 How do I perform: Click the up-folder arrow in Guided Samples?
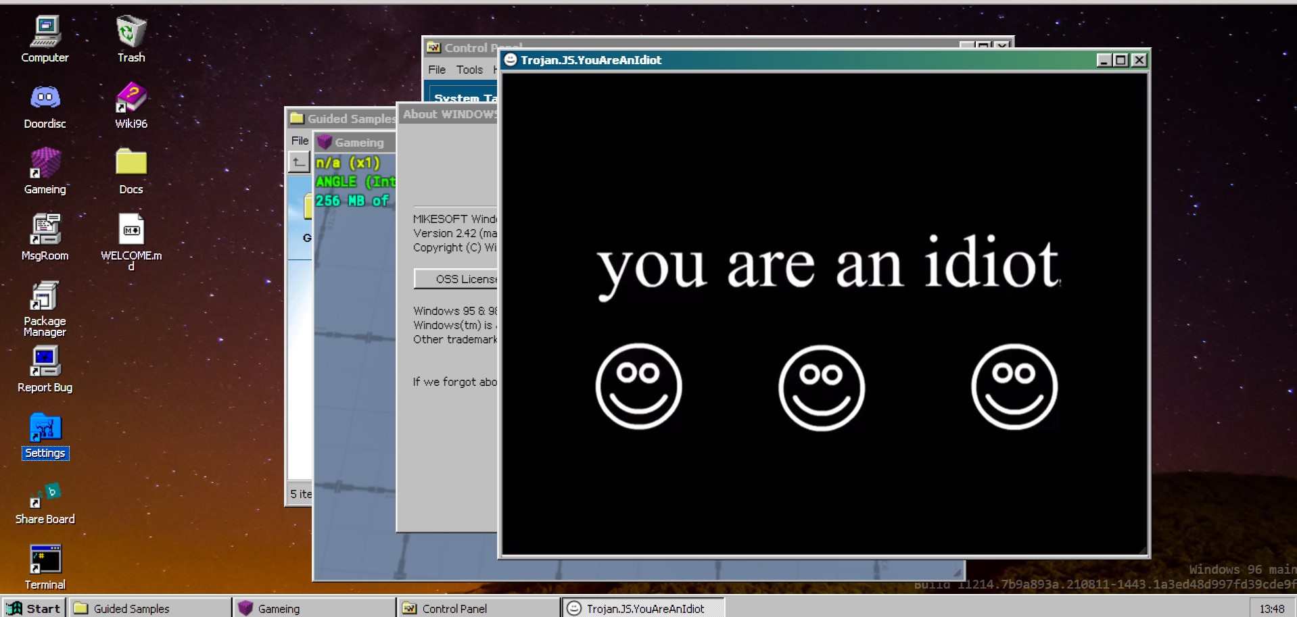coord(299,162)
